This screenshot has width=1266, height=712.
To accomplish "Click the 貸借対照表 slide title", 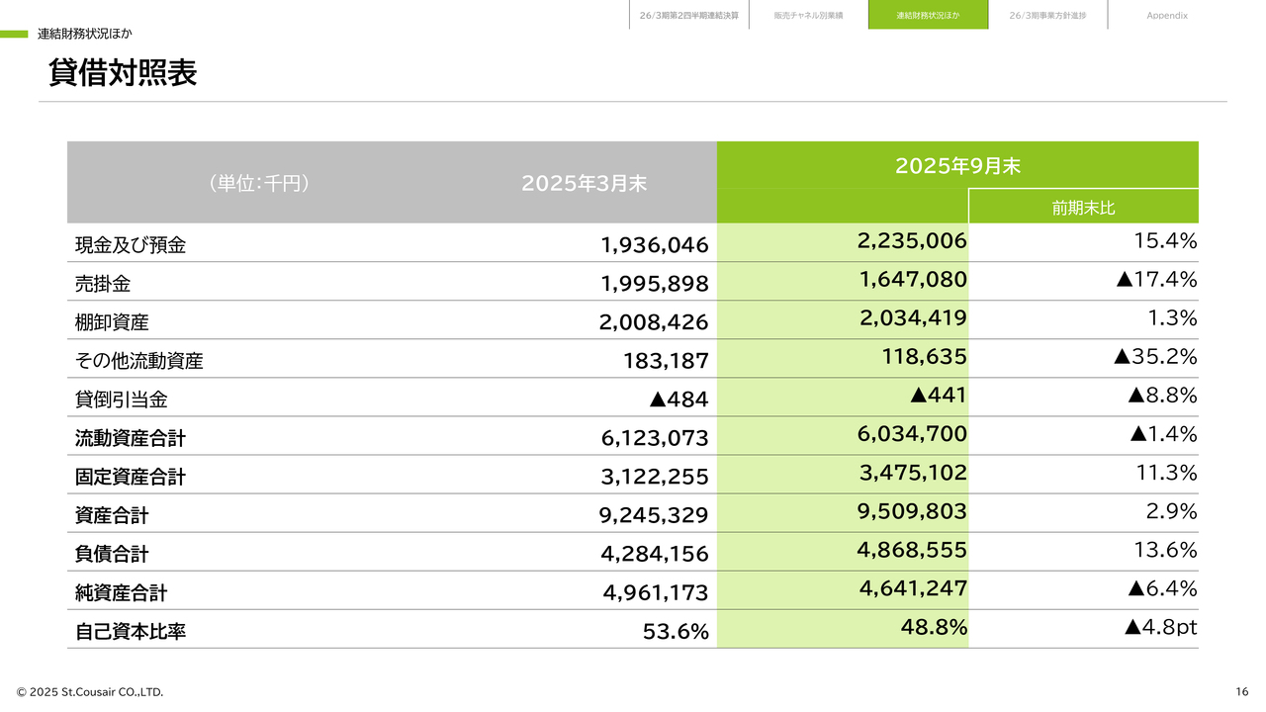I will pyautogui.click(x=123, y=73).
